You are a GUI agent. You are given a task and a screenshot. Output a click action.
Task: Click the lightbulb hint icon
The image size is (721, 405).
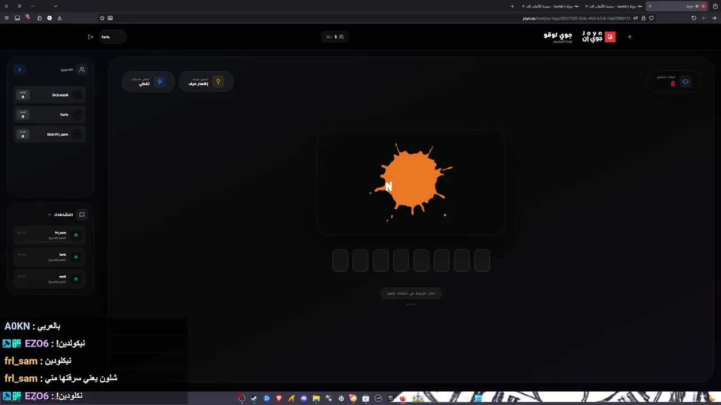pyautogui.click(x=218, y=82)
